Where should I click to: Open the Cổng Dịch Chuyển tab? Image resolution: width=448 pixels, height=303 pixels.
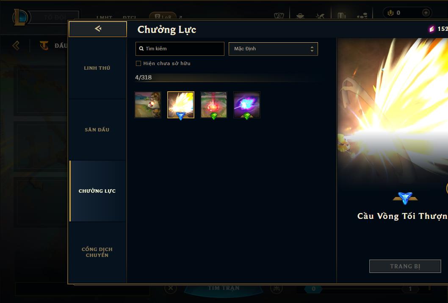point(97,252)
